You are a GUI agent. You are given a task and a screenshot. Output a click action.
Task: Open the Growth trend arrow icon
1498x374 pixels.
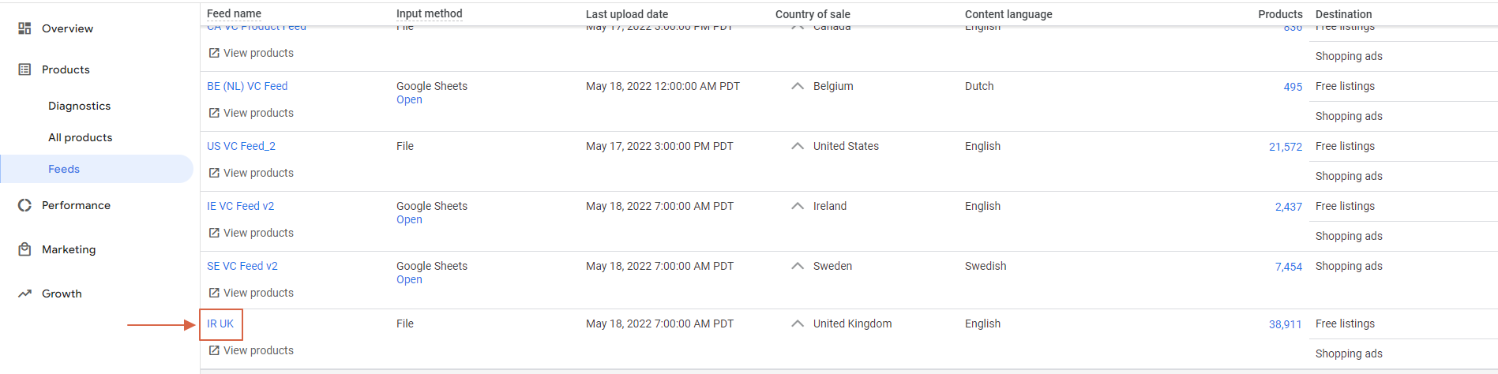coord(24,294)
